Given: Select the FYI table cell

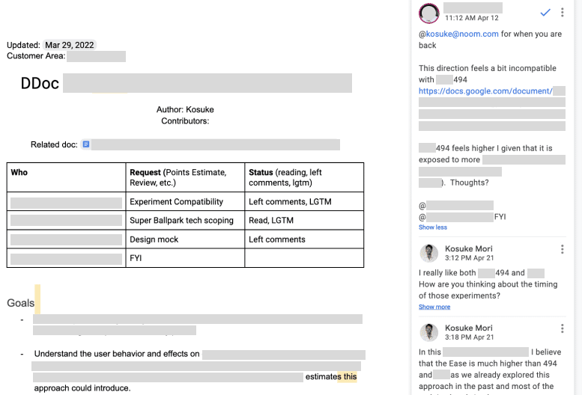Looking at the screenshot, I should click(x=185, y=258).
